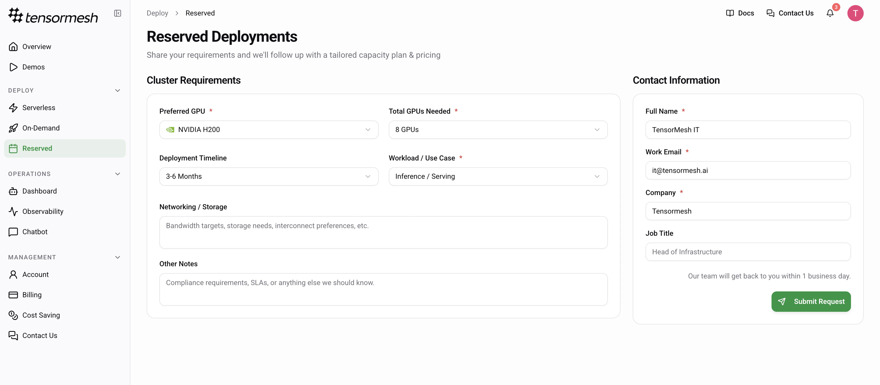Screen dimensions: 880x385
Task: Open Docs link in header
Action: pos(740,13)
